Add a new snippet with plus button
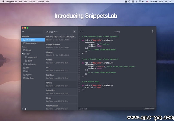 (74, 32)
